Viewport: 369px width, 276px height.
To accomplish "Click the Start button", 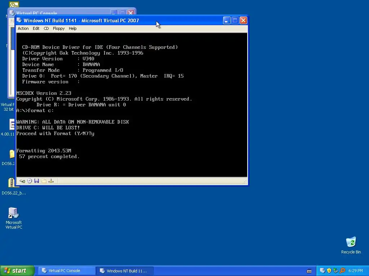I will click(x=17, y=271).
